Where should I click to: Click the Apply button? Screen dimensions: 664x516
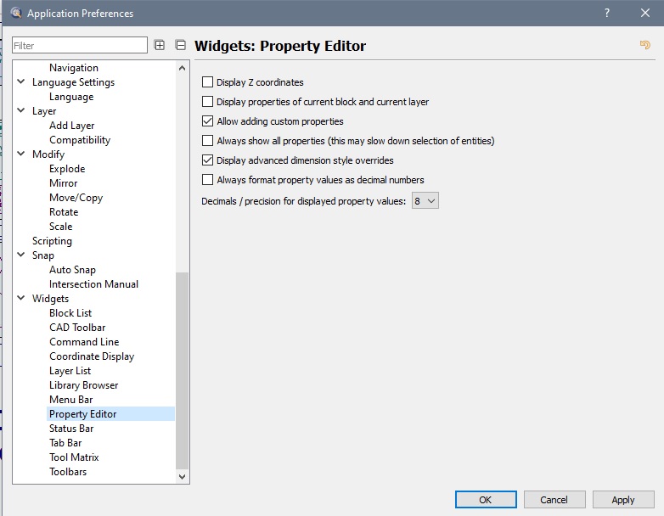[623, 500]
